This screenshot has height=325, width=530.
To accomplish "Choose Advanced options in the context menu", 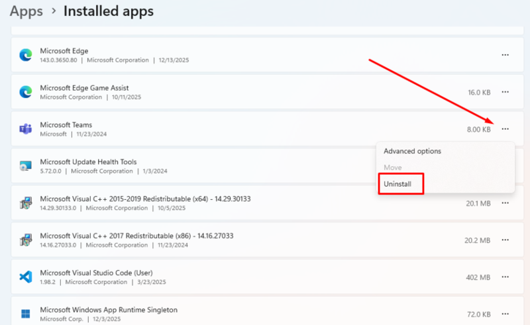I will pos(412,151).
